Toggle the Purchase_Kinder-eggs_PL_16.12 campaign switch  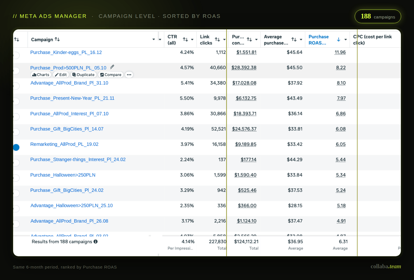pyautogui.click(x=16, y=55)
